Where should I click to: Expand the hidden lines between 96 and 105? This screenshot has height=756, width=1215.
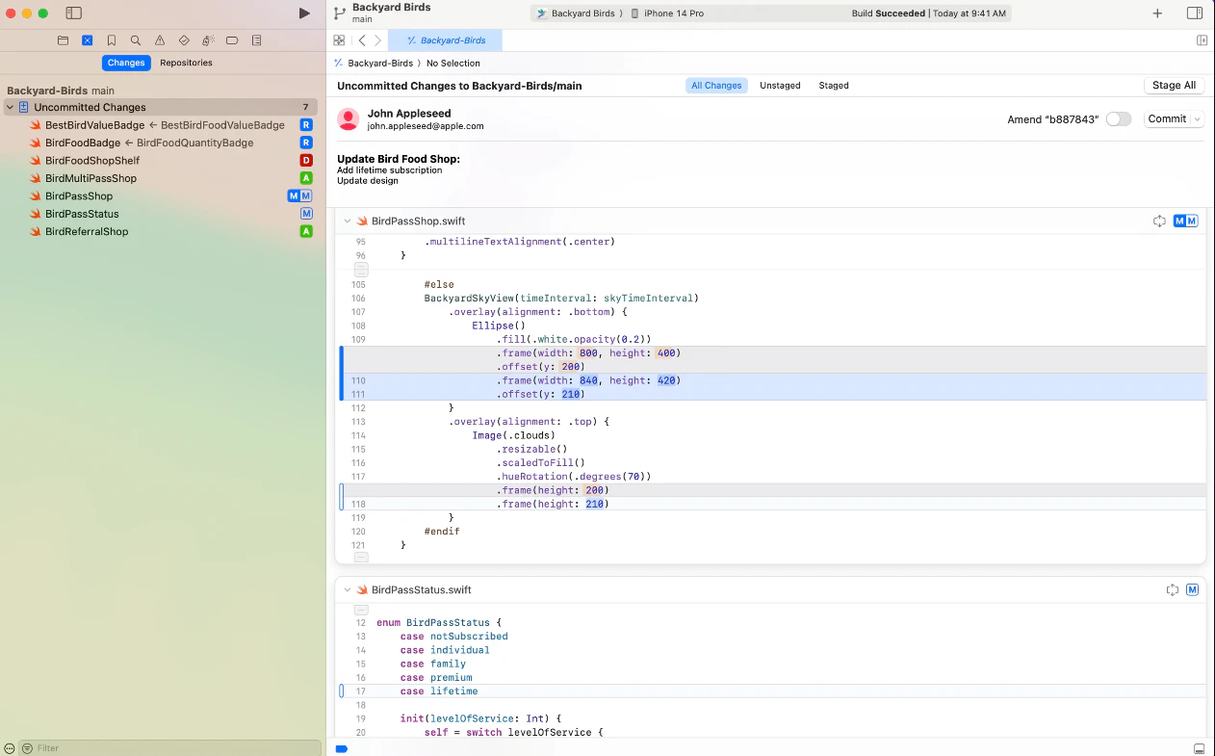pos(361,270)
